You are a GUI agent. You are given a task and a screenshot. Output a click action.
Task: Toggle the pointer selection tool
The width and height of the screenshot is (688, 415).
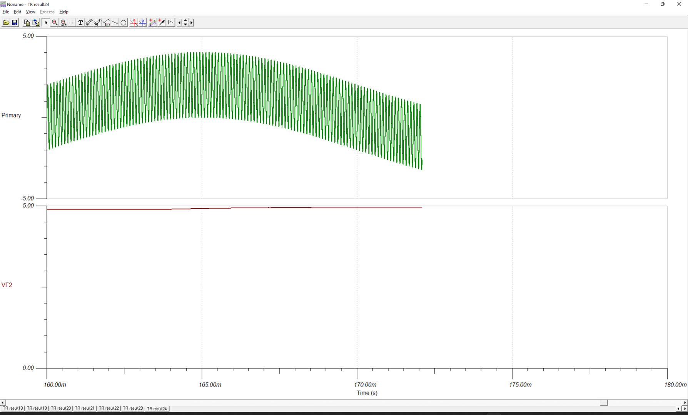pos(46,23)
